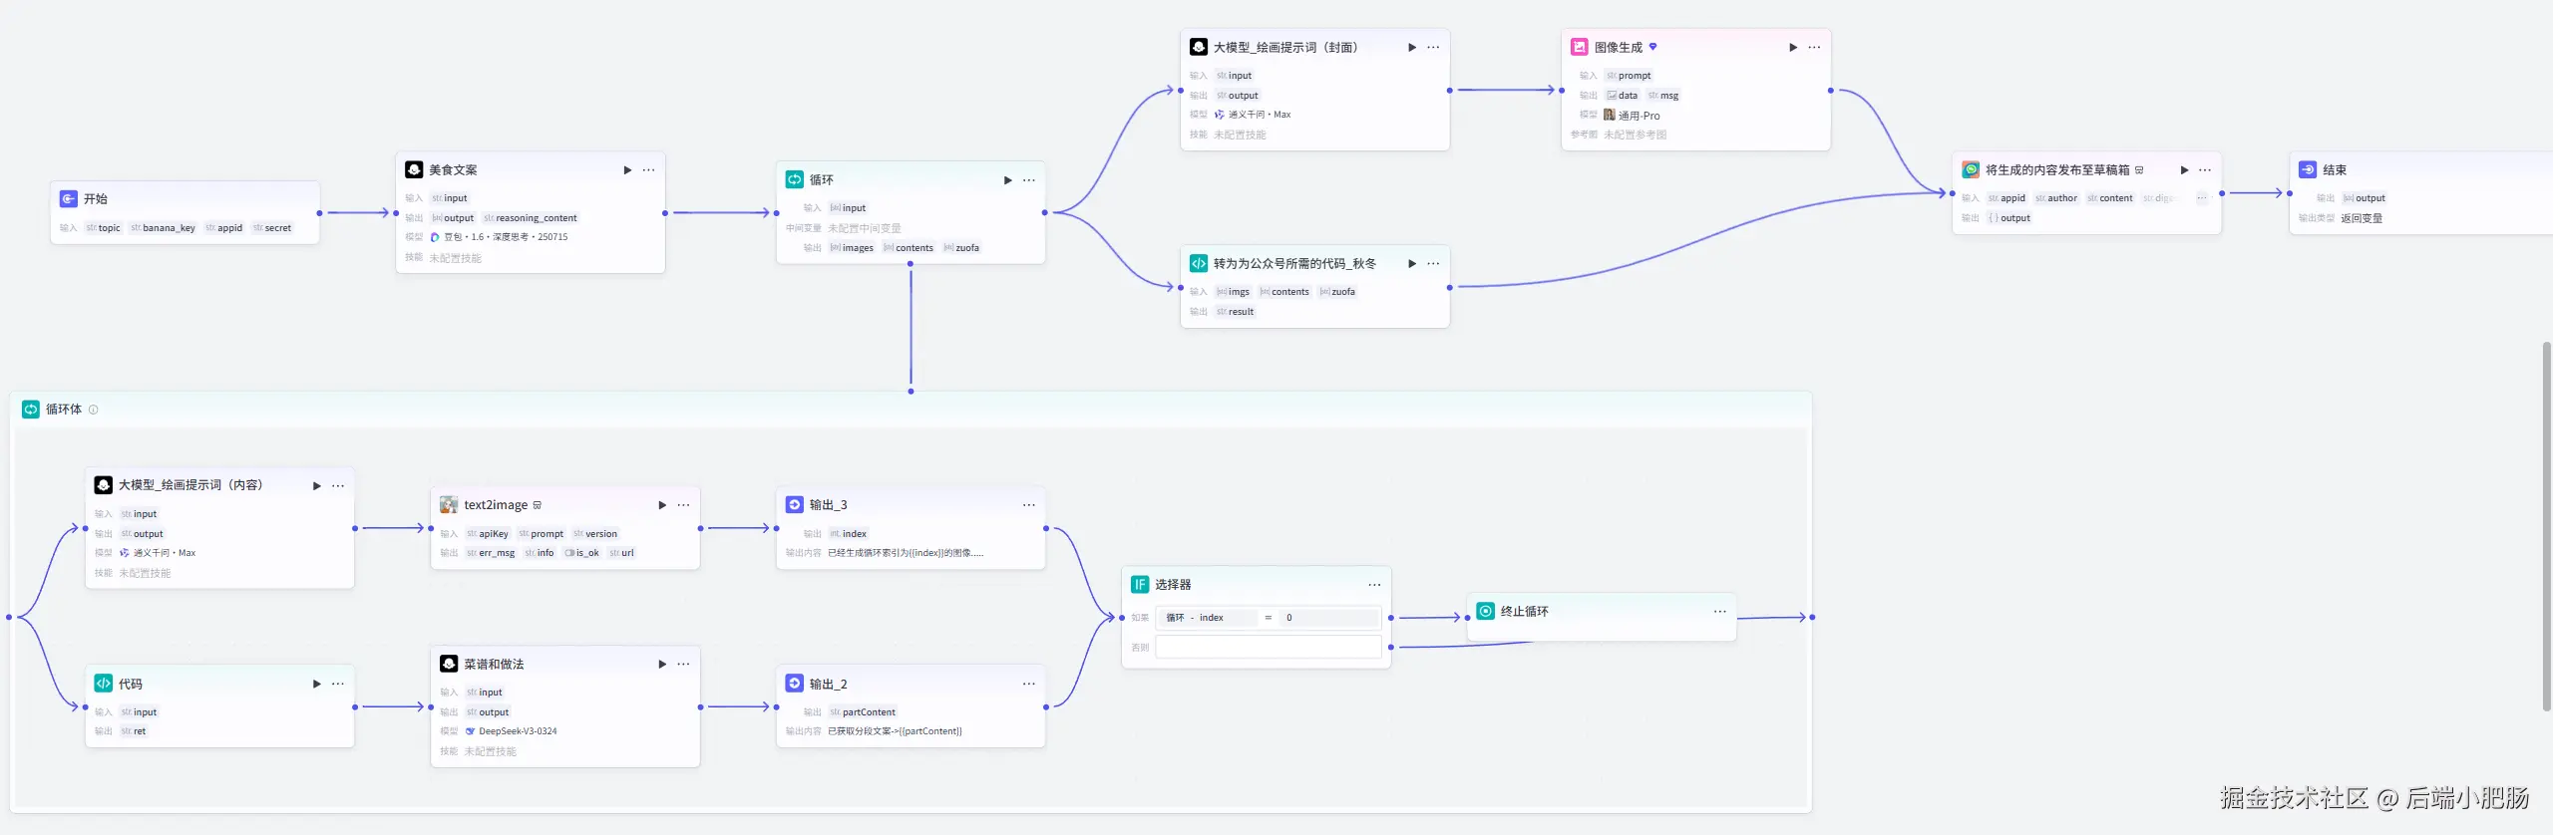Image resolution: width=2553 pixels, height=835 pixels.
Task: Click the vertical scrollbar on right edge
Action: [x=2546, y=526]
